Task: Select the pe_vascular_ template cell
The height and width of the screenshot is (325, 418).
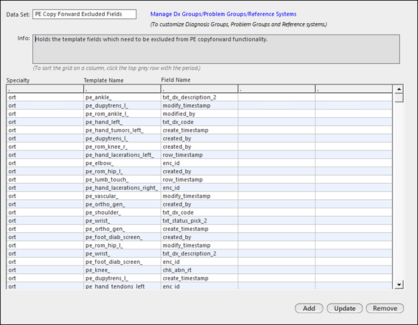Action: pyautogui.click(x=122, y=196)
